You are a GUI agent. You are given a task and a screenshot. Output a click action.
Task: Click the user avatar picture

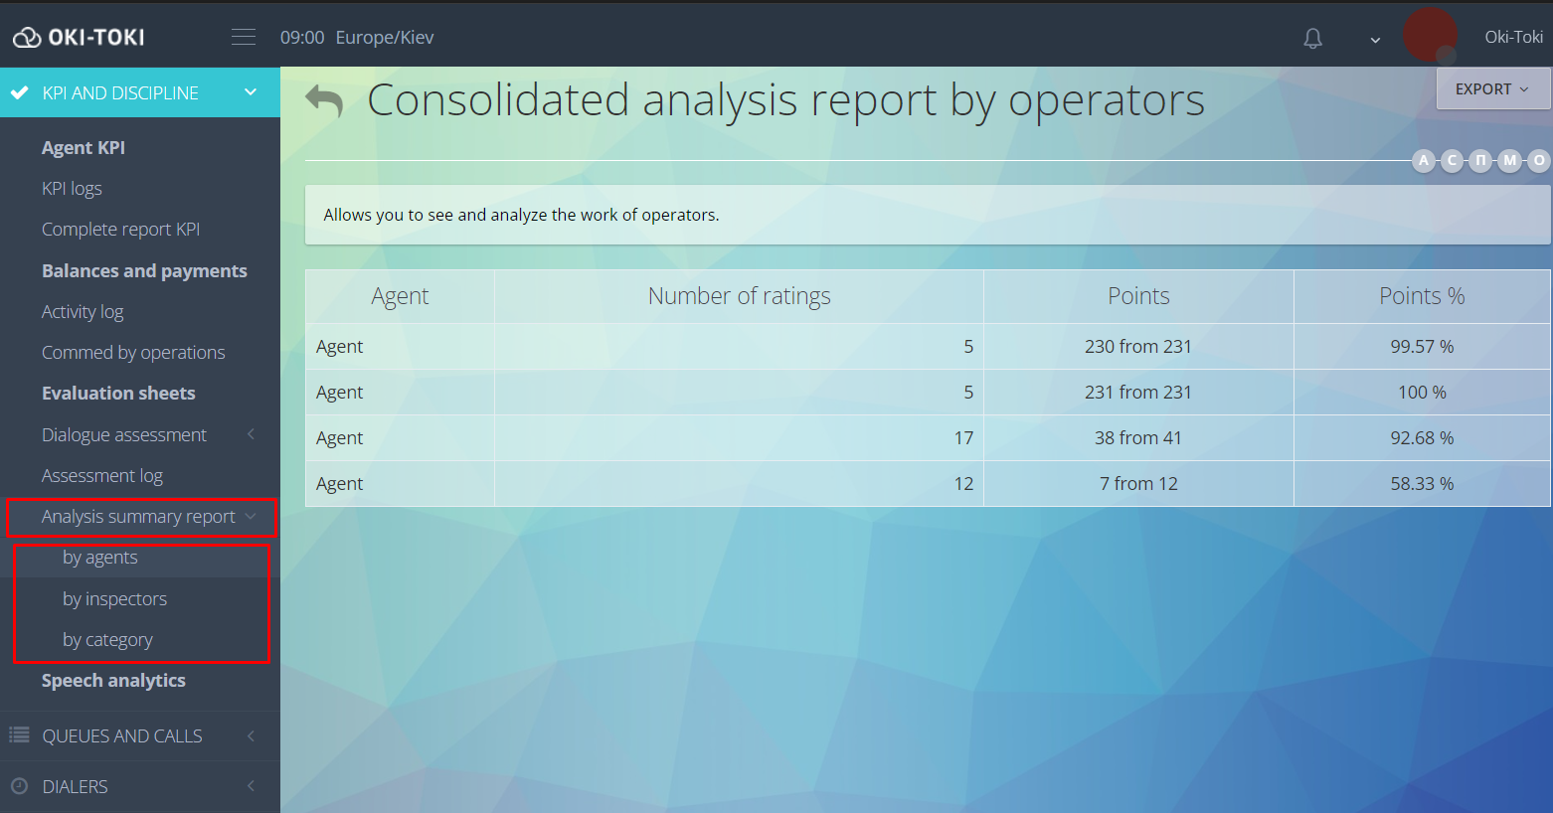(1430, 36)
